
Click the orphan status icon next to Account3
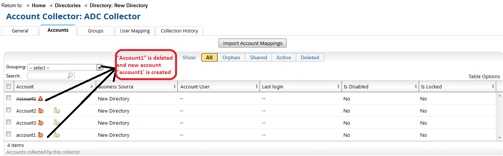pyautogui.click(x=40, y=123)
